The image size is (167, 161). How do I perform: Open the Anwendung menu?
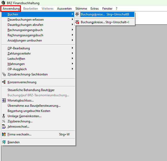coord(11,9)
